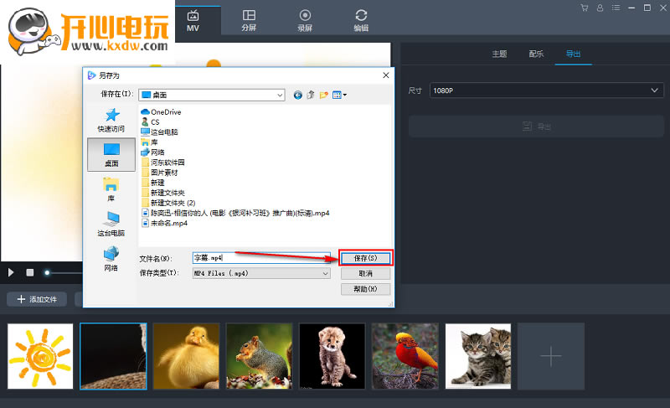This screenshot has width=670, height=408.
Task: Go up one folder level
Action: [310, 95]
